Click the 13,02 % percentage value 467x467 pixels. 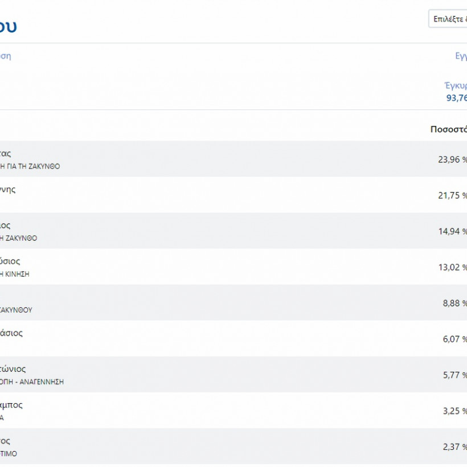452,267
